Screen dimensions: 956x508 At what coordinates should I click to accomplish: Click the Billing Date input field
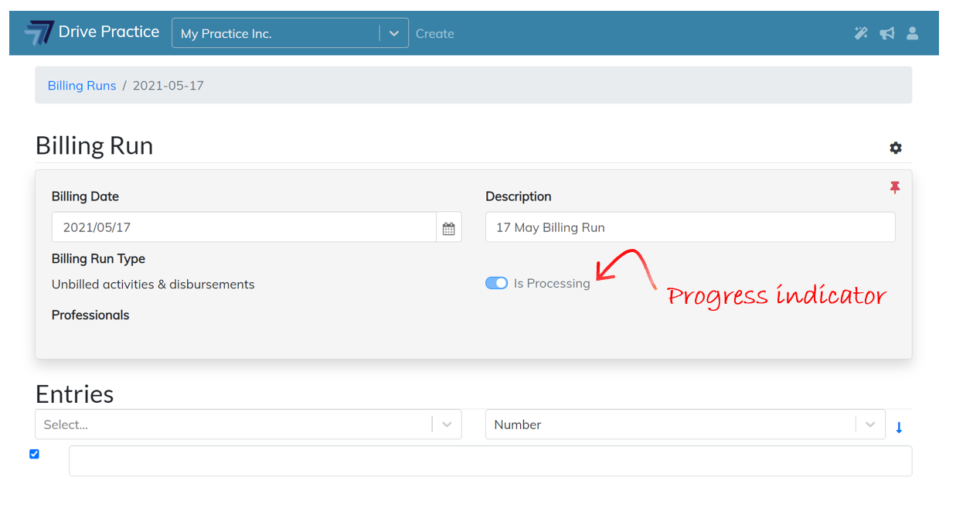click(x=243, y=228)
